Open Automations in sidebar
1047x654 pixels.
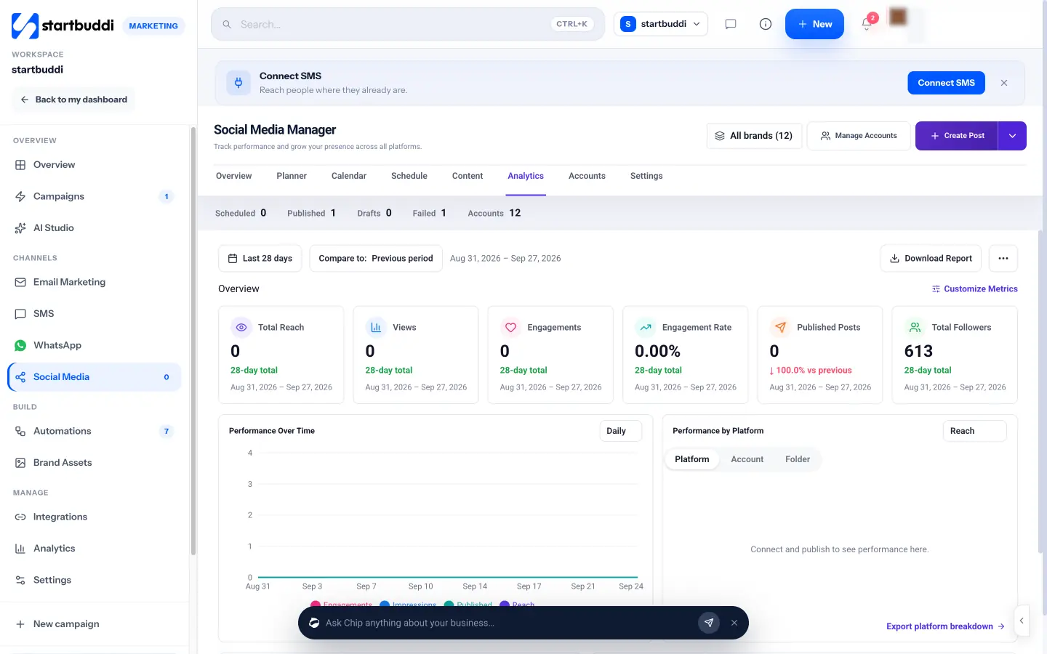point(95,431)
